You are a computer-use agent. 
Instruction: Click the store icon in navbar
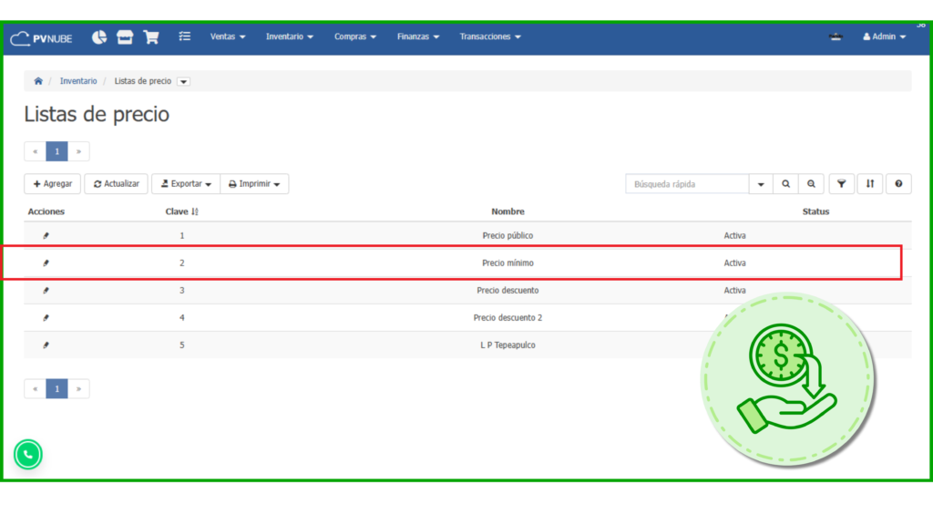click(125, 37)
